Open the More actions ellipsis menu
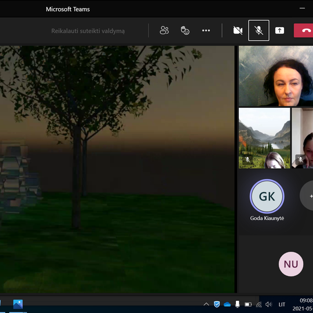 206,30
